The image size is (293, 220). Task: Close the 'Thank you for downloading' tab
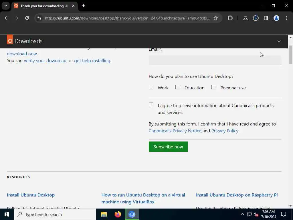pos(73,6)
